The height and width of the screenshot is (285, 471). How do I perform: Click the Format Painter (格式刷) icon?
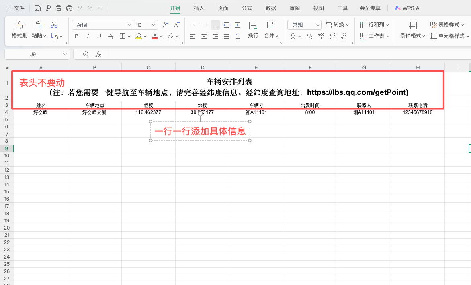19,26
